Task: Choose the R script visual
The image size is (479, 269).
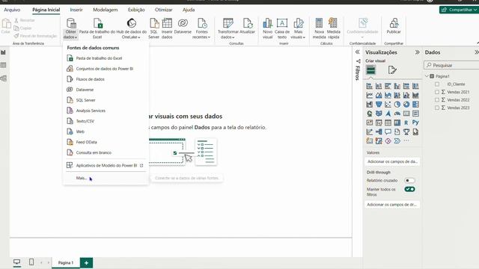Action: [406, 123]
